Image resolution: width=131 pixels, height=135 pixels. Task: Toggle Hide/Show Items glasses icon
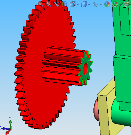(96, 5)
